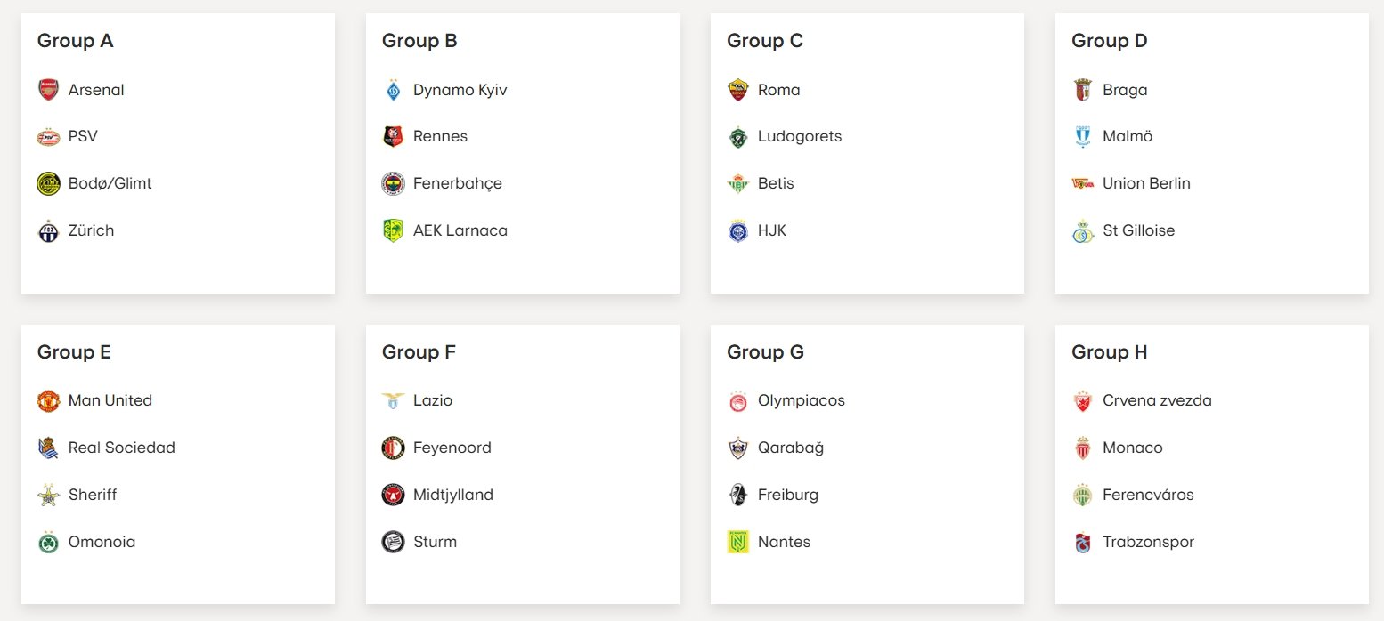Open the Crvena zvezda team page
Screen dimensions: 1384x621
tap(1156, 400)
